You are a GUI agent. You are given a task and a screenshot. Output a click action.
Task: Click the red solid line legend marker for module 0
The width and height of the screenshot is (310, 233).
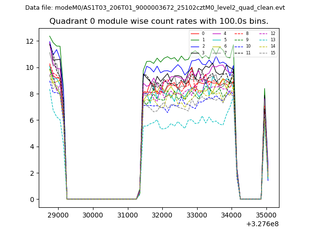[x=195, y=33]
